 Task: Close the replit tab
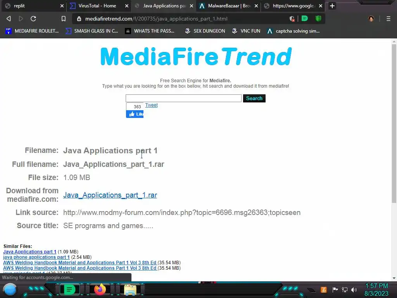(62, 6)
